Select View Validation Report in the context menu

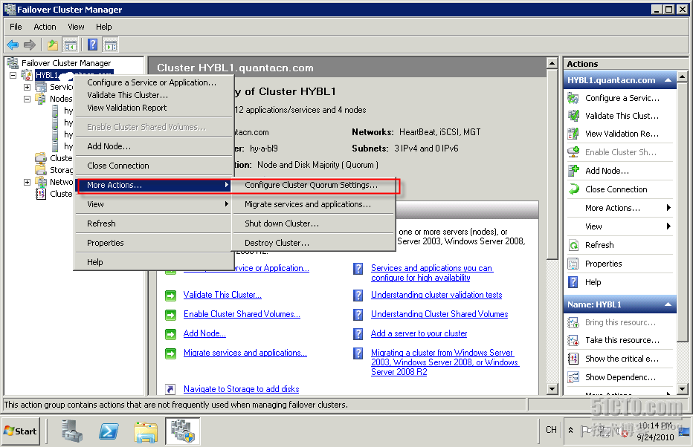(153, 108)
